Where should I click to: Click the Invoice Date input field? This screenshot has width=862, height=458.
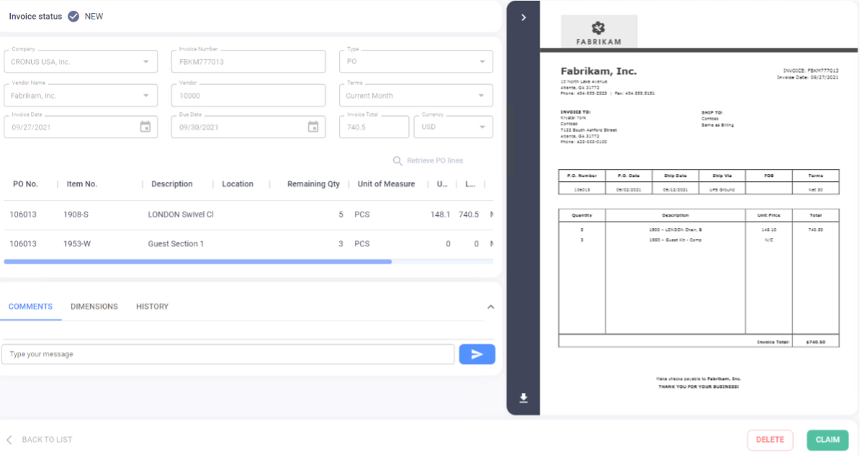(81, 127)
